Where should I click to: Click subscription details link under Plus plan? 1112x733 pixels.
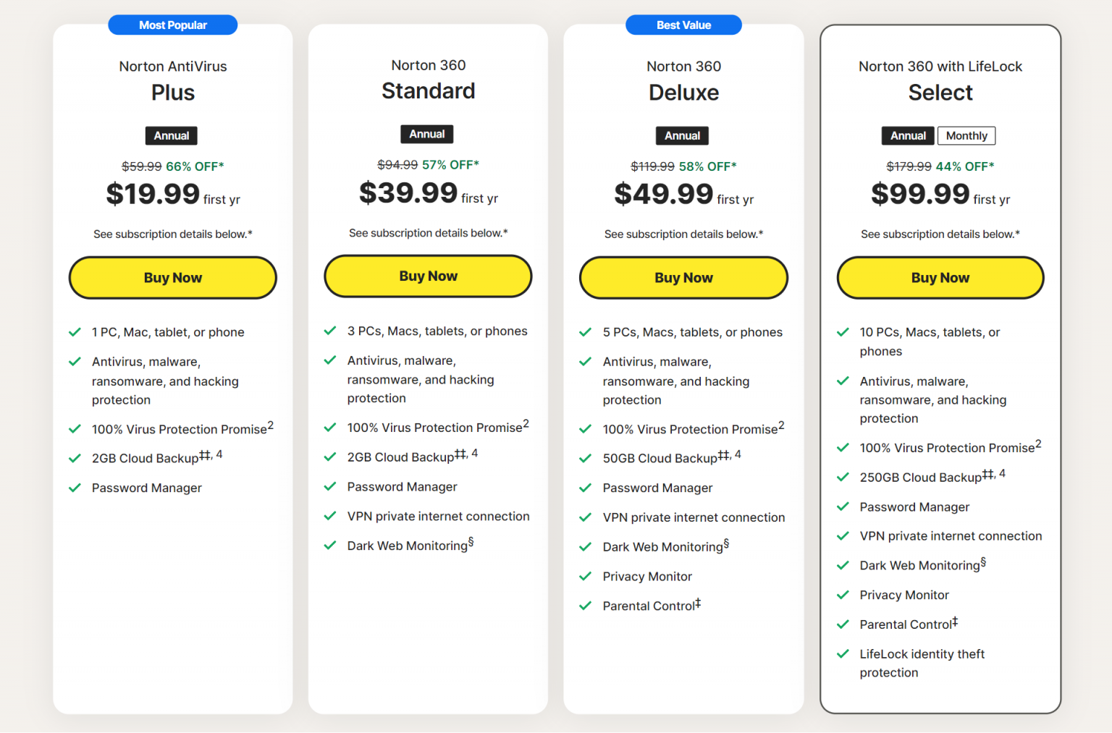click(172, 234)
